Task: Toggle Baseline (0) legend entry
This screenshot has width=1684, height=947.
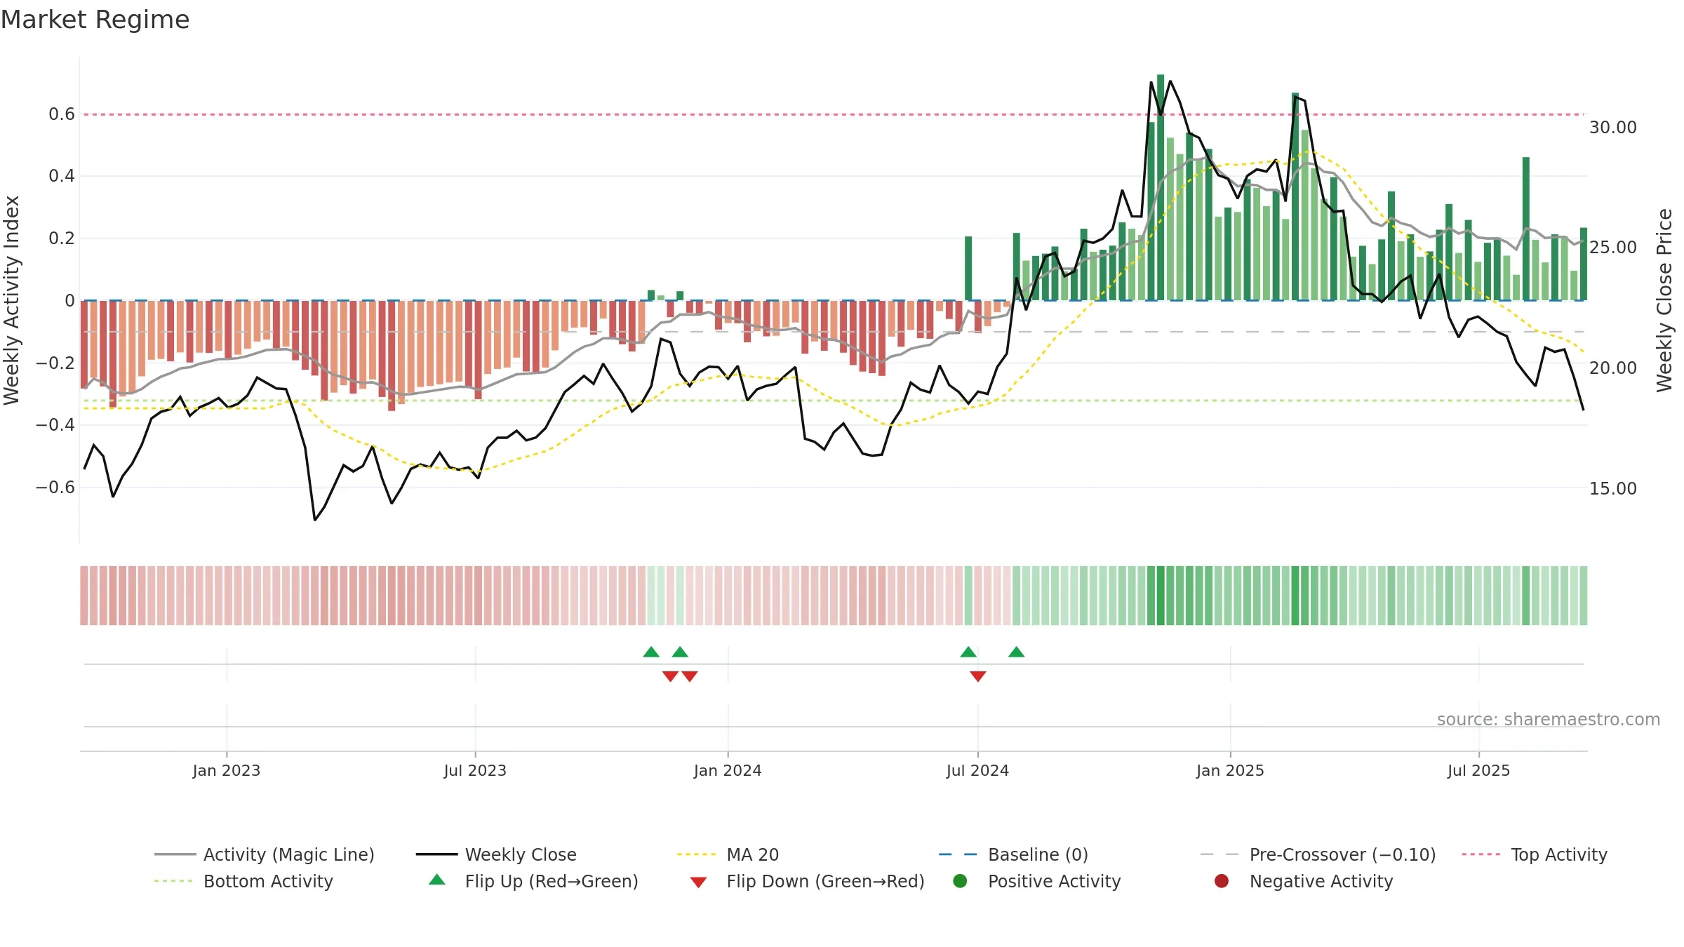Action: 1013,854
